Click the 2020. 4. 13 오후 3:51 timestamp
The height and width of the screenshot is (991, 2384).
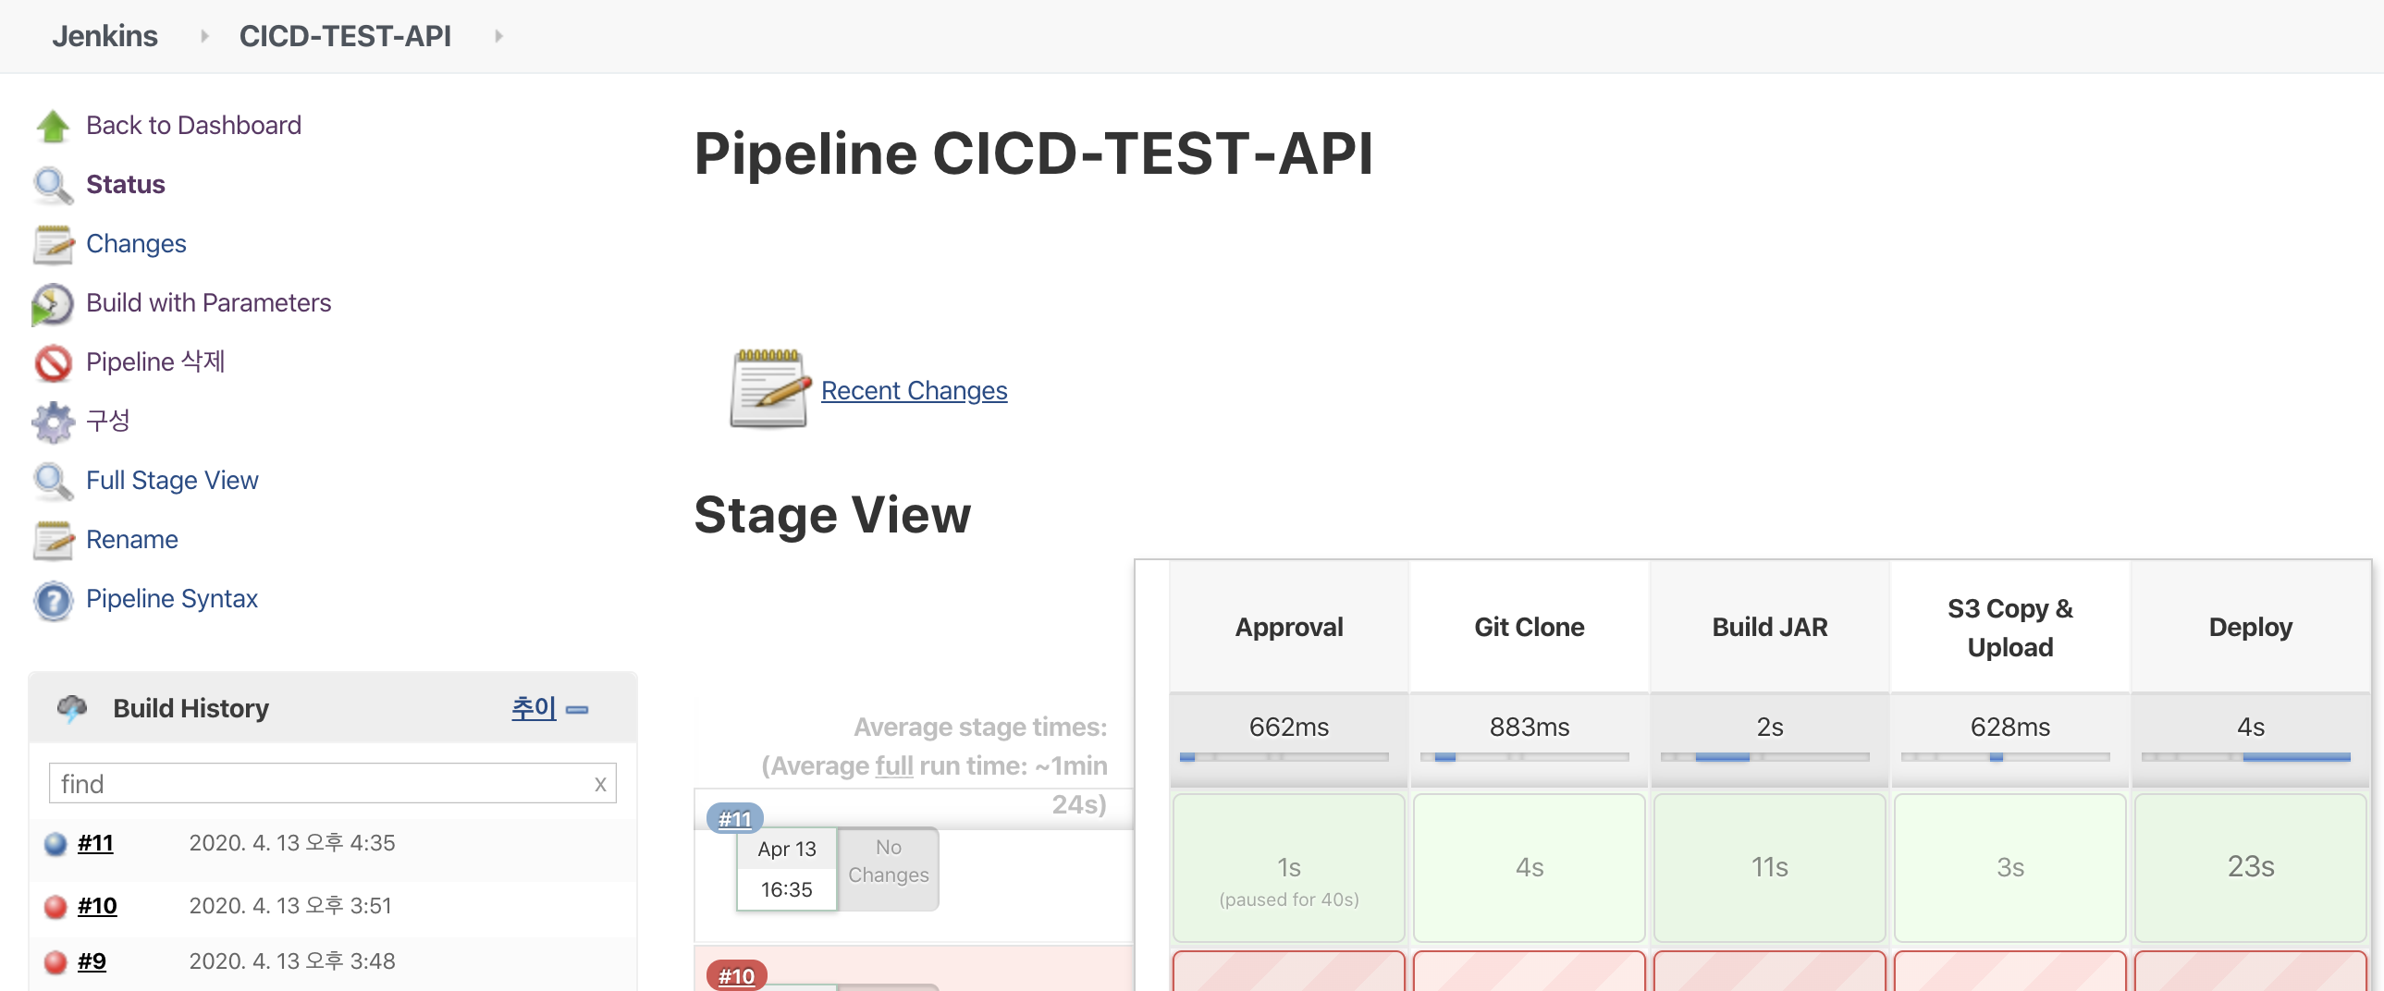[290, 906]
